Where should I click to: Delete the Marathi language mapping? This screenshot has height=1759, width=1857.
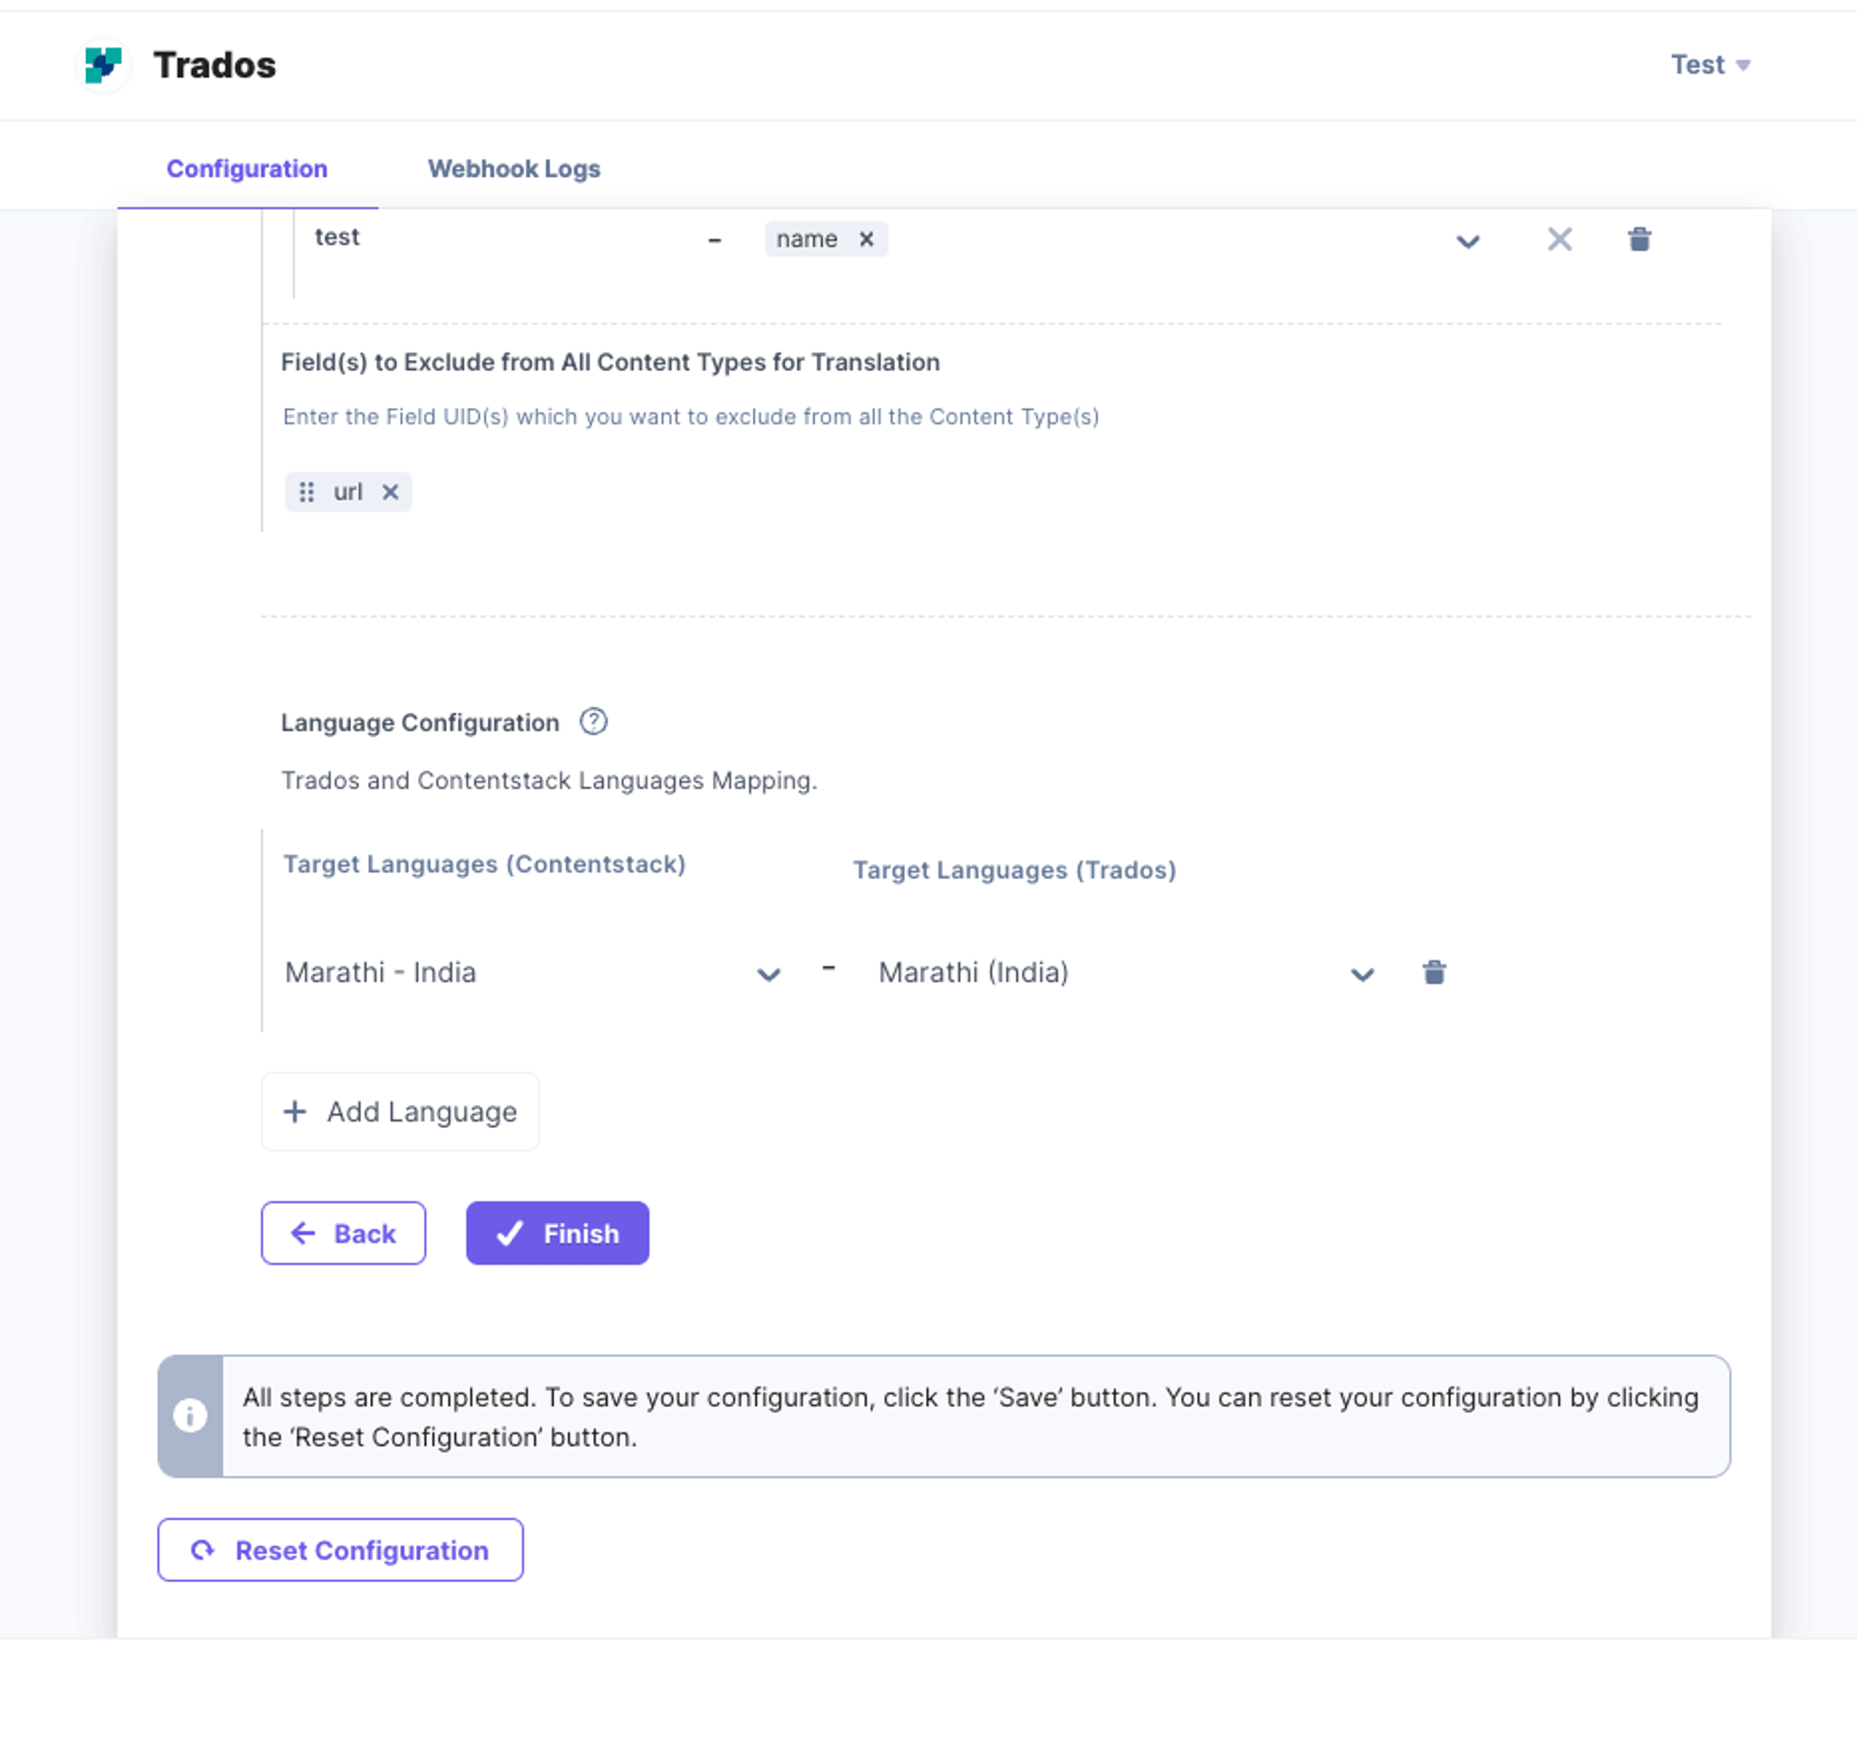pos(1433,972)
